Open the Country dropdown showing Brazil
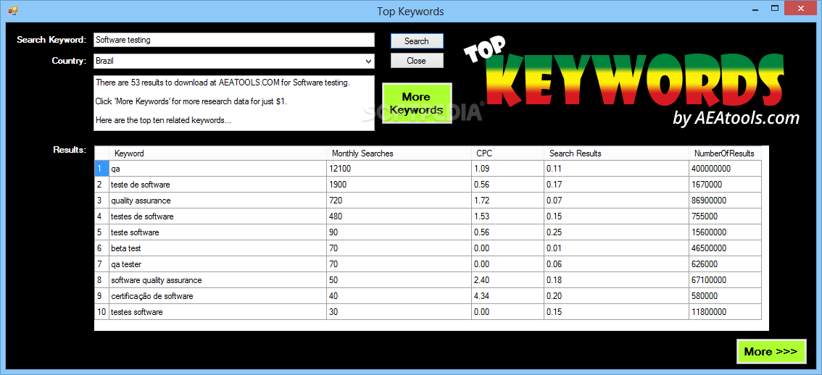The width and height of the screenshot is (822, 375). (234, 62)
